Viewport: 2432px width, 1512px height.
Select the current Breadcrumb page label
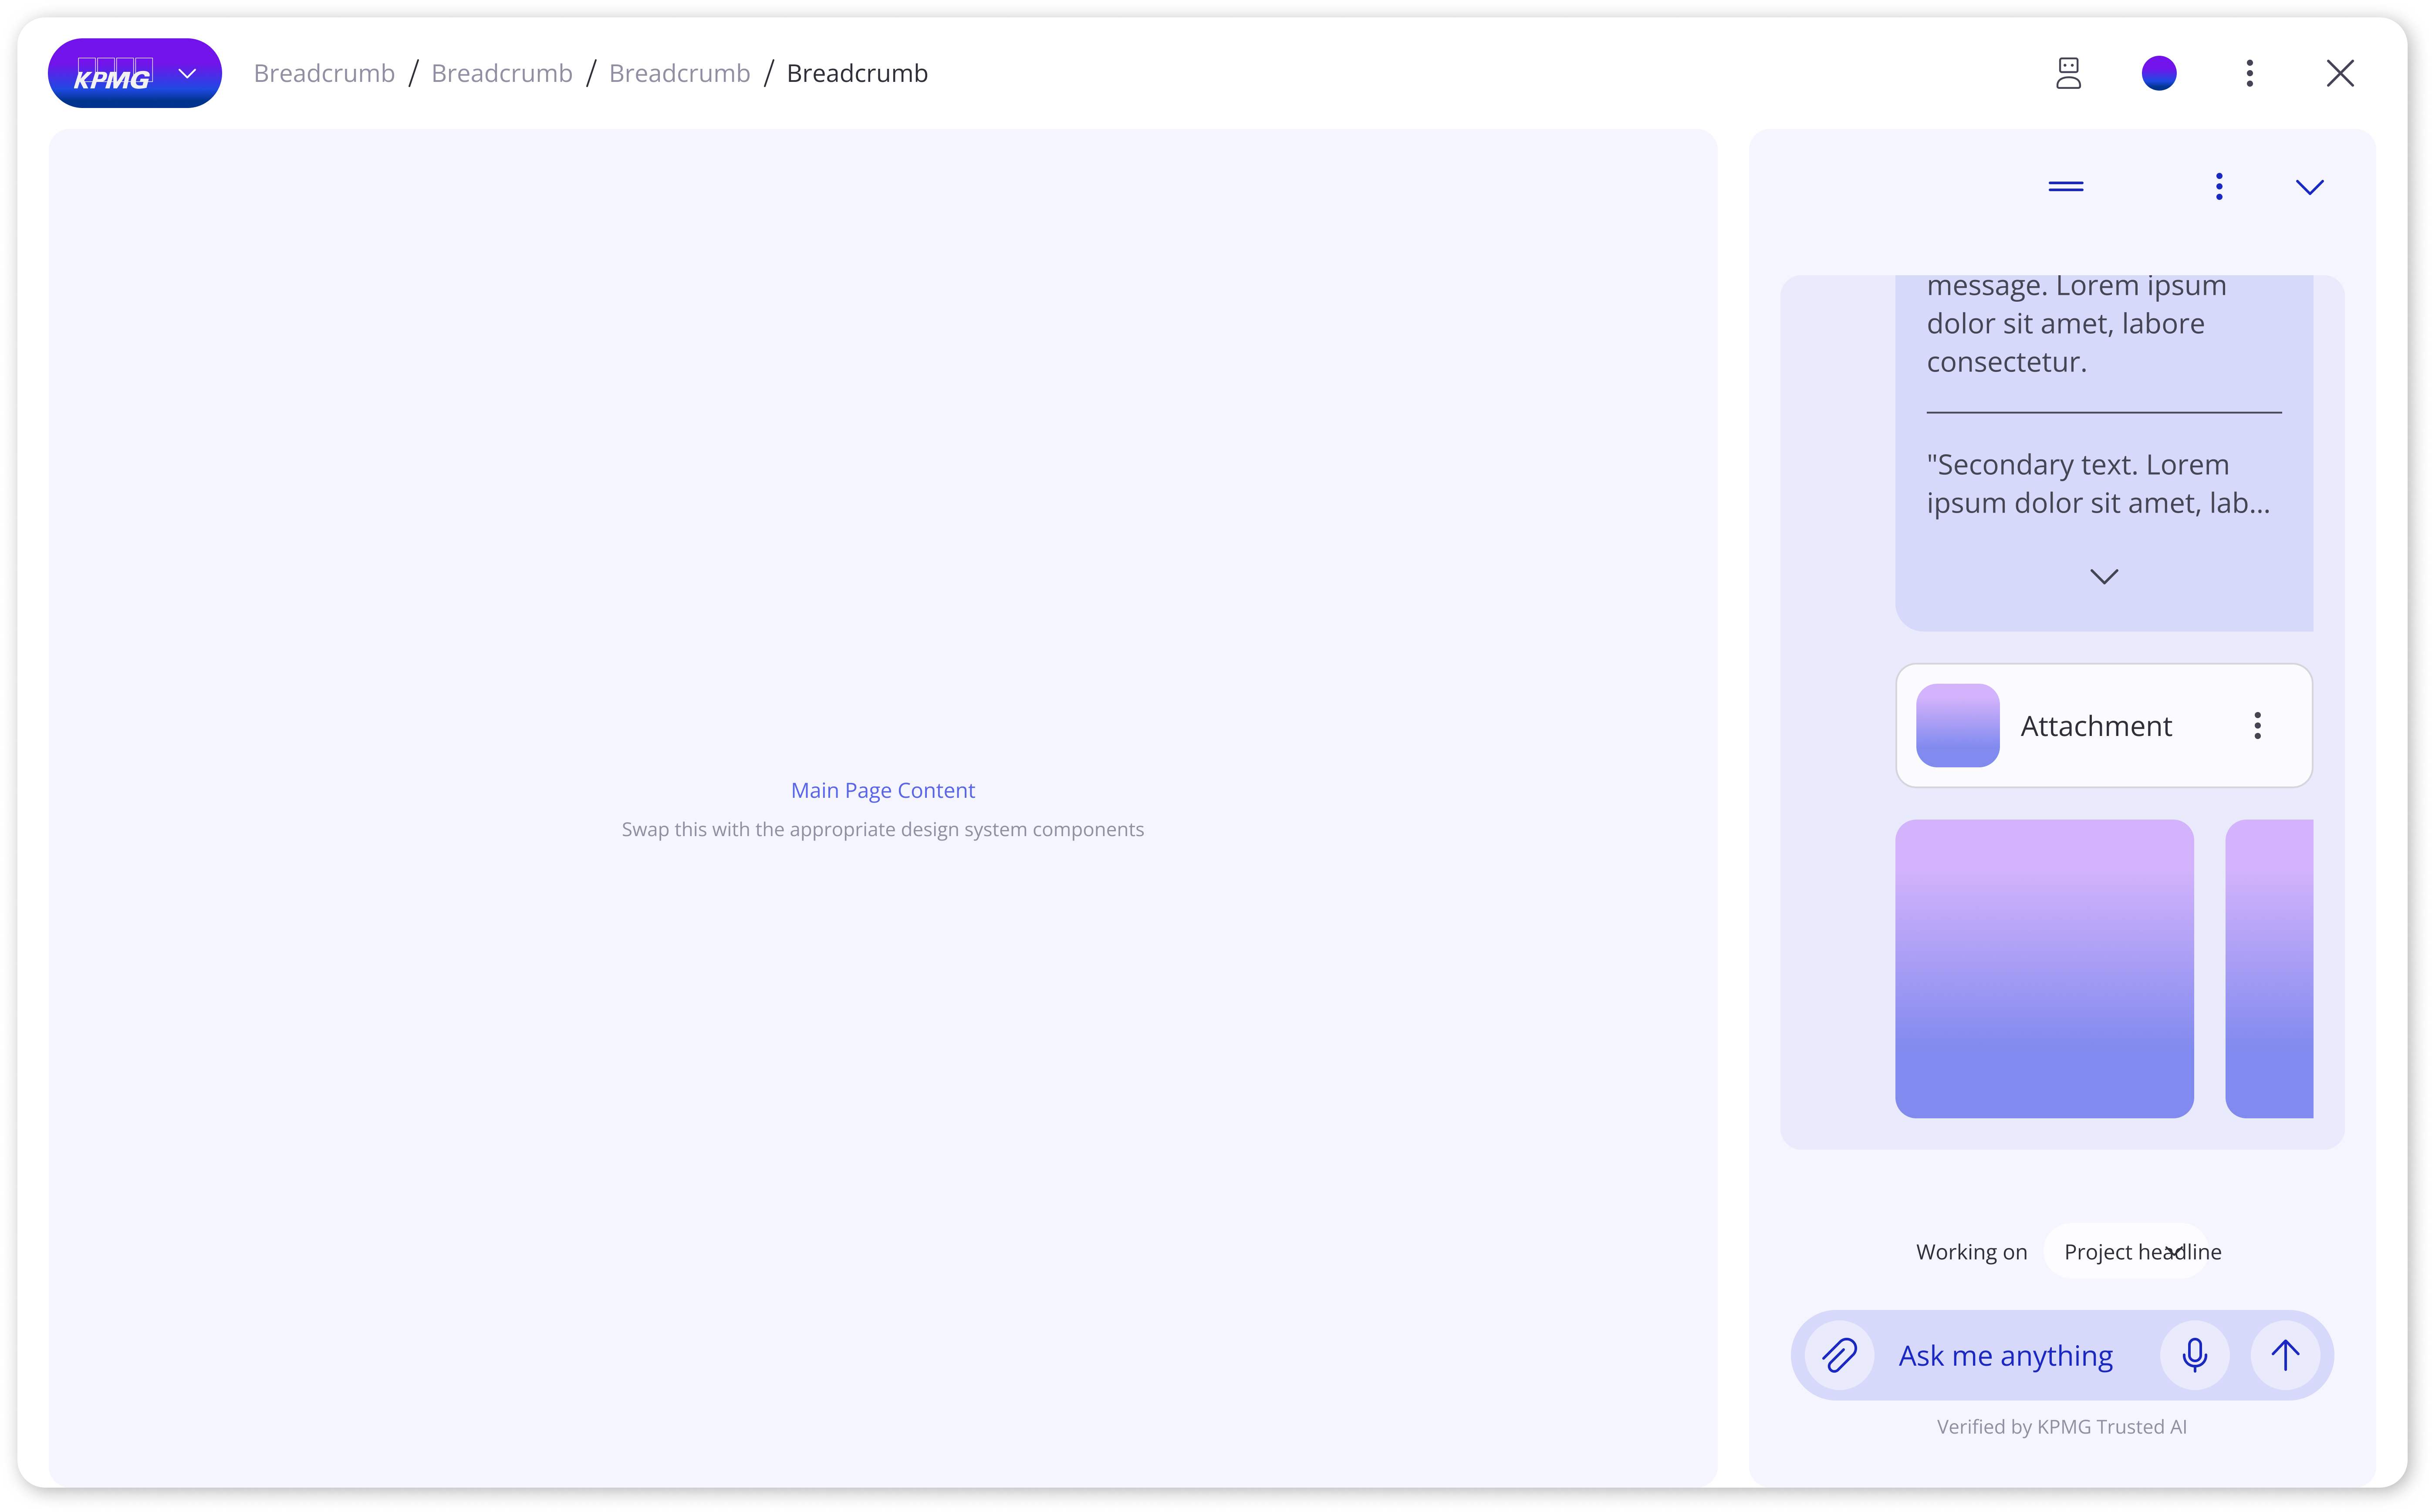point(857,73)
